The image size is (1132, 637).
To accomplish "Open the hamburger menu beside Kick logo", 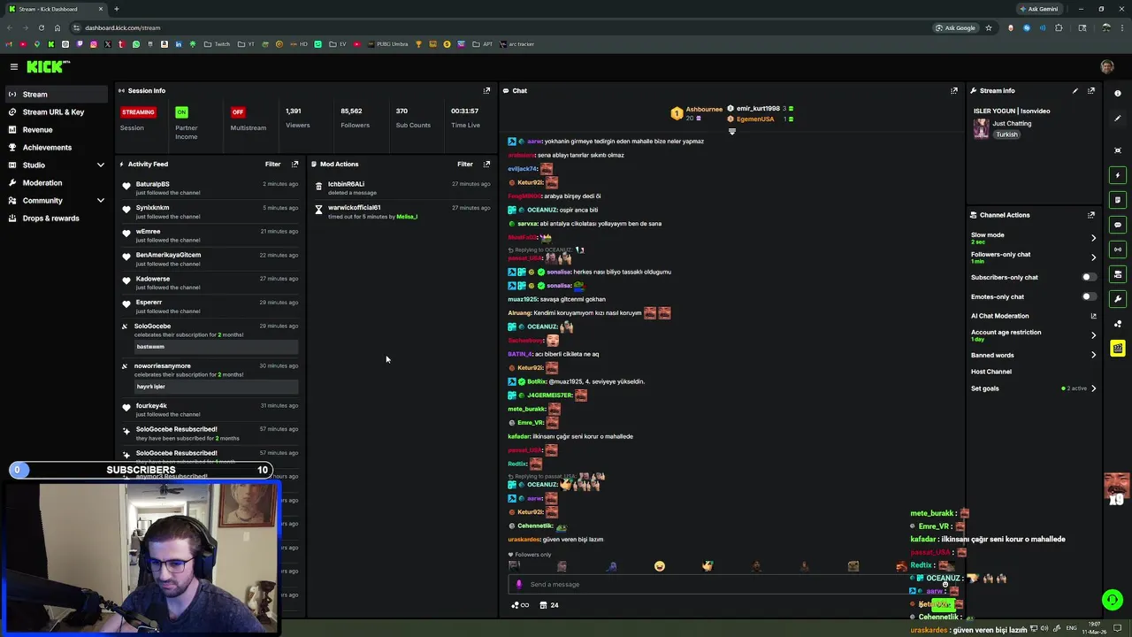I will (14, 66).
